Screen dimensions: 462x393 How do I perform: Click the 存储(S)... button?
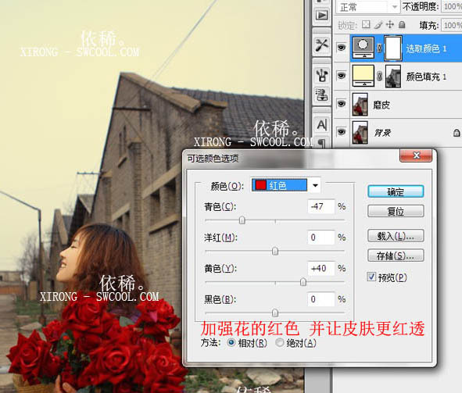tap(396, 255)
